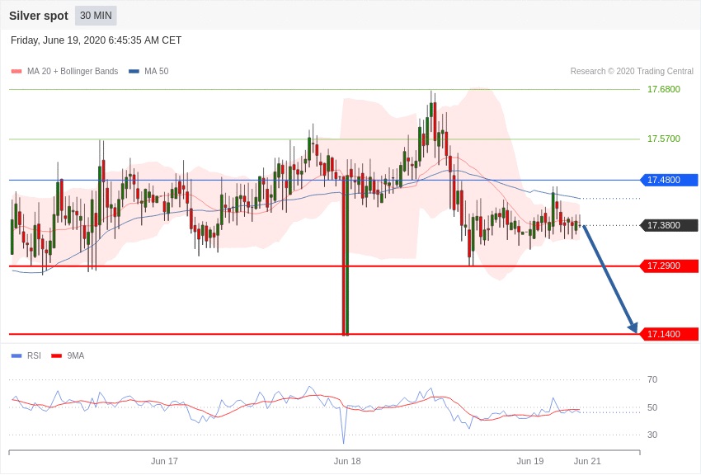Select the Jun 21 date on time axis
The width and height of the screenshot is (701, 475).
[587, 461]
